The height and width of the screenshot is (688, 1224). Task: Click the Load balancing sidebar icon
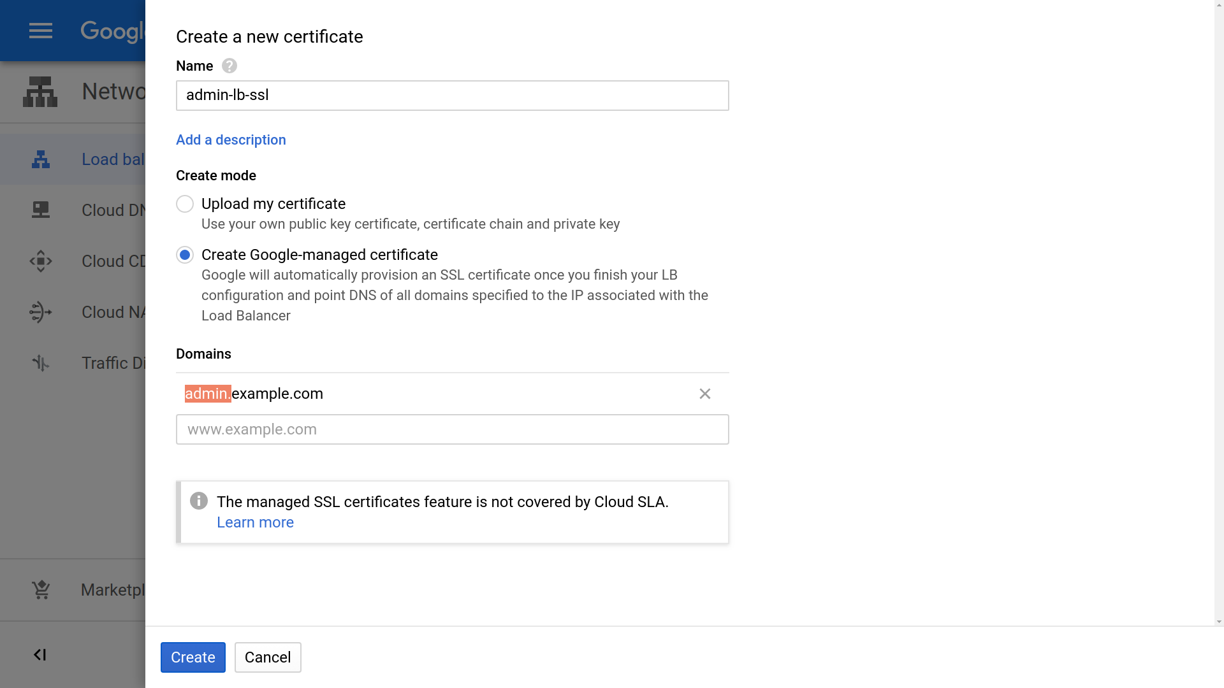41,159
